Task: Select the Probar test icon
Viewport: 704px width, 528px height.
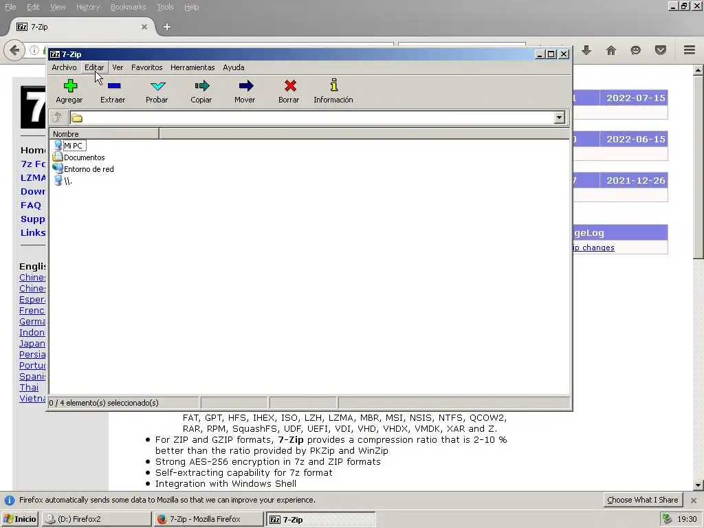Action: pos(158,86)
